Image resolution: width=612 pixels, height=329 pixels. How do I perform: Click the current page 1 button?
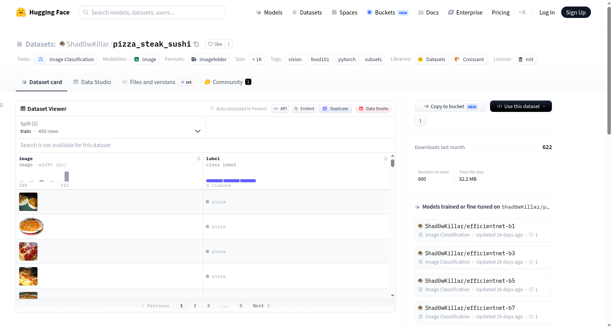point(182,306)
